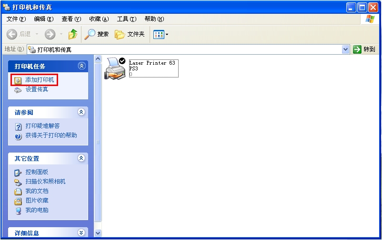Click the 打印机任务 panel header
The height and width of the screenshot is (240, 382).
(48, 66)
